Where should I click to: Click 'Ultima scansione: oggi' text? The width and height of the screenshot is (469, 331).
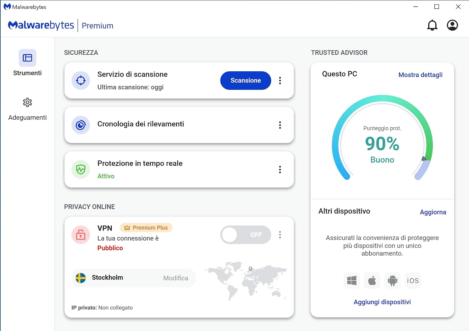[x=130, y=87]
